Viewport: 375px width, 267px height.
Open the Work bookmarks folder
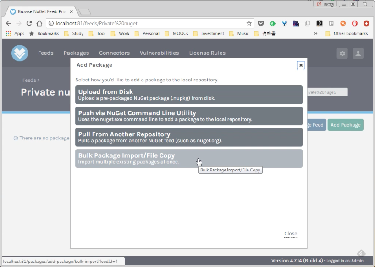click(x=120, y=34)
